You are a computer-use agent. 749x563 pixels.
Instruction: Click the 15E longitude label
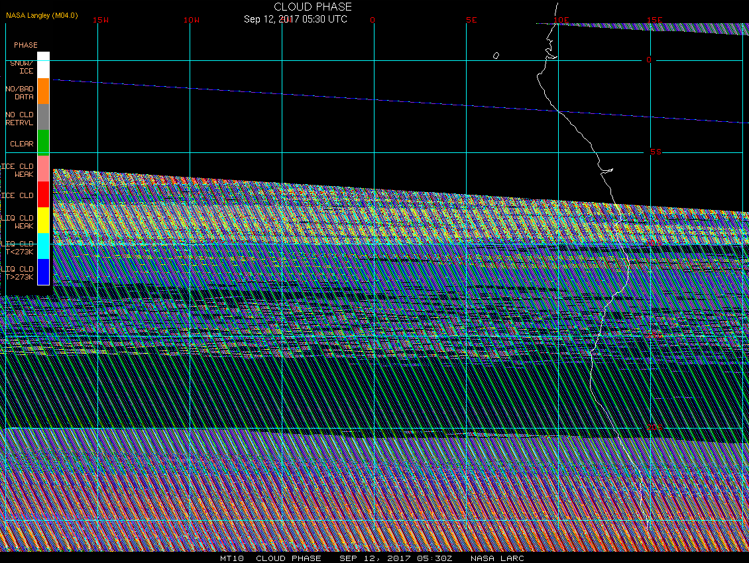tap(654, 20)
